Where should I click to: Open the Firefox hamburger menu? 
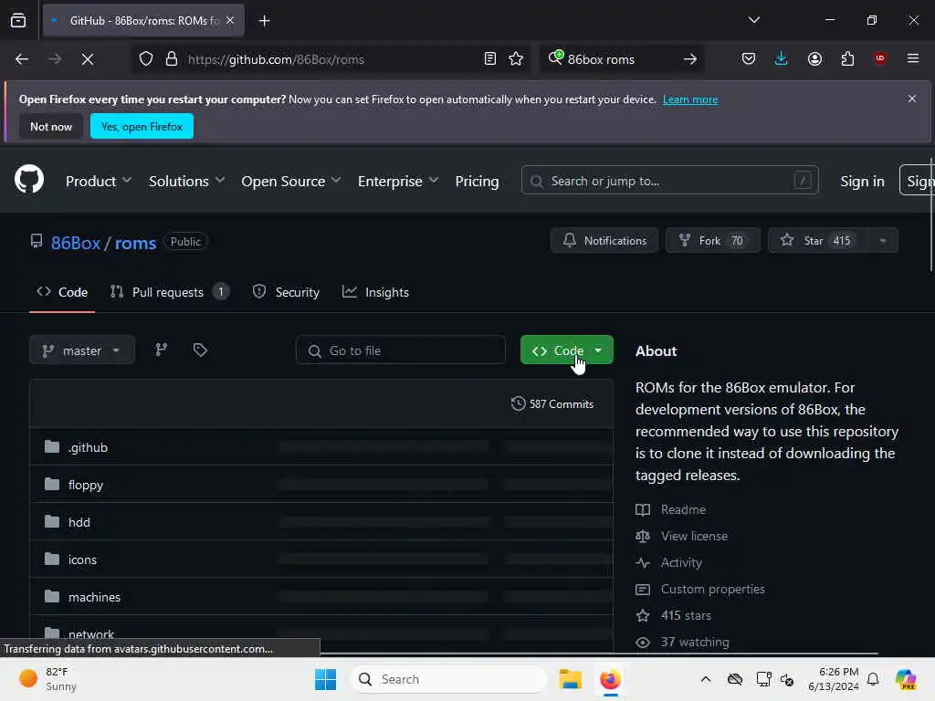coord(912,58)
